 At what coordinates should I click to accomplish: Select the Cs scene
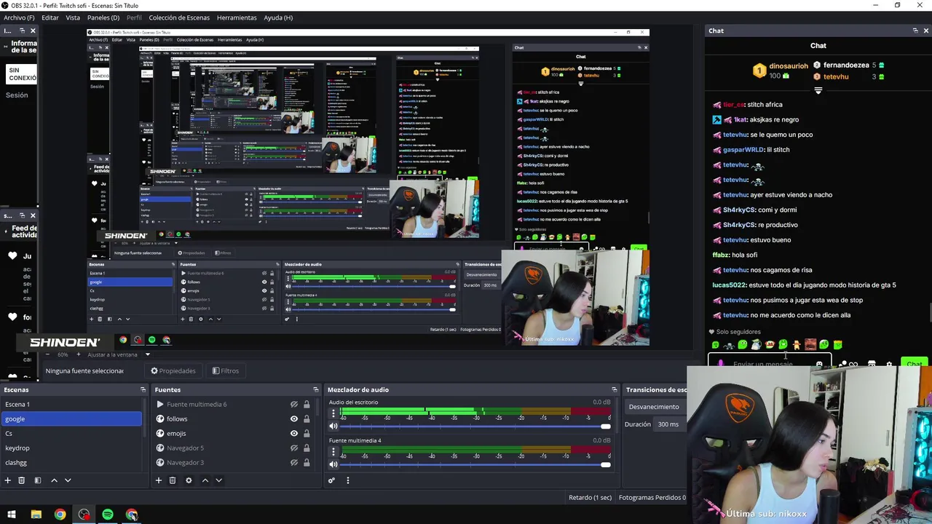coord(71,434)
